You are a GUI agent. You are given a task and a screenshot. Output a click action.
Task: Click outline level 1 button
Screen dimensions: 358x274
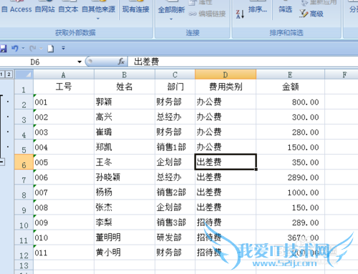point(1,74)
